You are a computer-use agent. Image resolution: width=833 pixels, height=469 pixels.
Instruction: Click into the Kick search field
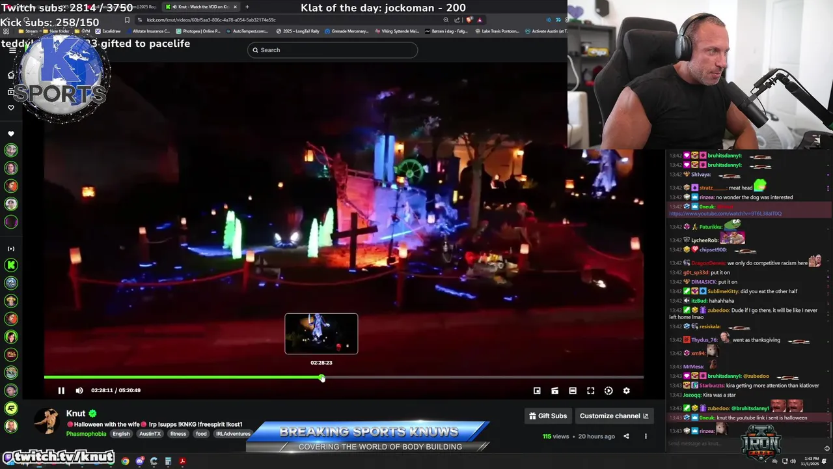point(333,50)
